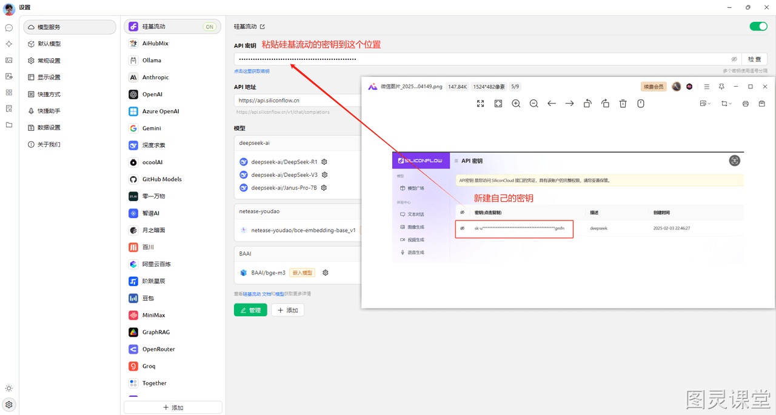The width and height of the screenshot is (776, 415).
Task: Select the GitHub Models provider
Action: pos(173,179)
